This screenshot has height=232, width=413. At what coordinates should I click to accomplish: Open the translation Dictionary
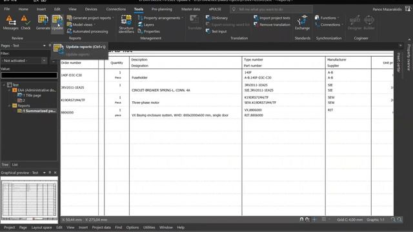point(217,18)
